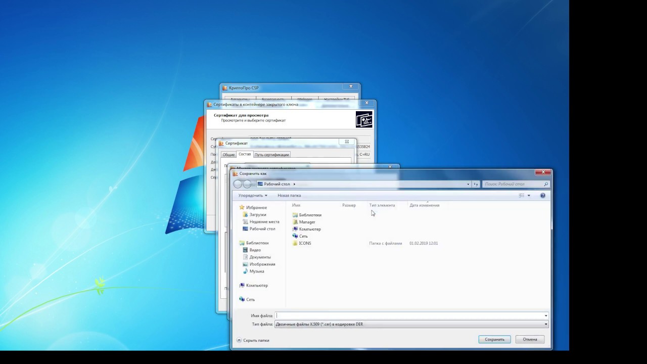
Task: Select Сеть in the file list
Action: 303,236
